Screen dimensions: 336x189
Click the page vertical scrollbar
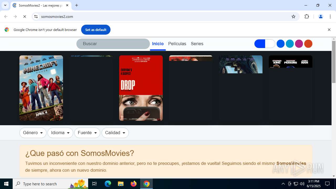tap(334, 62)
